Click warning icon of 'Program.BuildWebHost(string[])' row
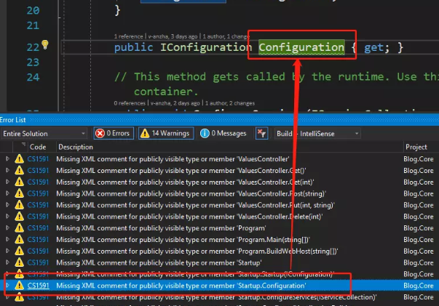 [20, 251]
